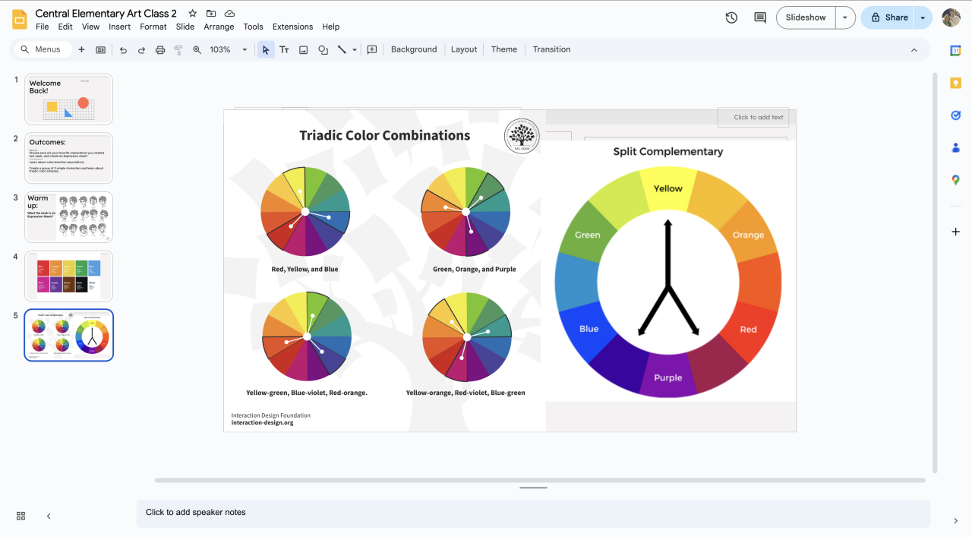This screenshot has width=972, height=537.
Task: Open Google Keep side panel
Action: (x=956, y=83)
